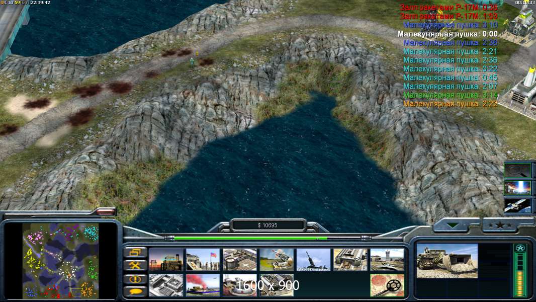Image resolution: width=536 pixels, height=302 pixels.
Task: Choose the red smoke drop zone icon
Action: pyautogui.click(x=203, y=285)
